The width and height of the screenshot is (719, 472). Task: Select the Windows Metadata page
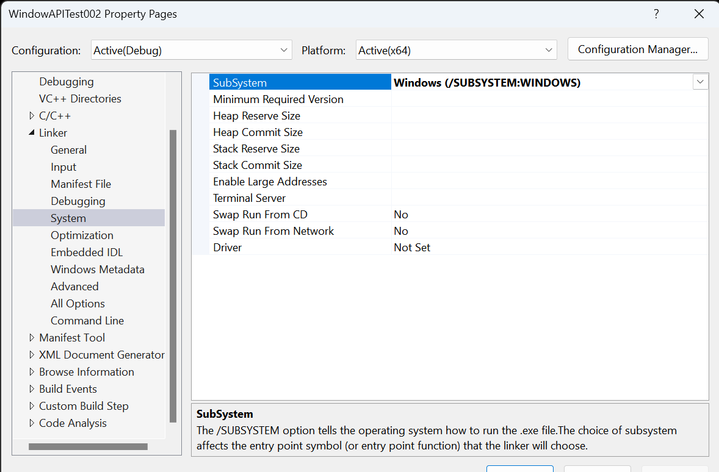point(98,269)
